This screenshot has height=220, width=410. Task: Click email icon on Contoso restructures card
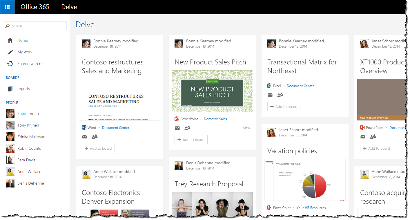[x=84, y=137]
